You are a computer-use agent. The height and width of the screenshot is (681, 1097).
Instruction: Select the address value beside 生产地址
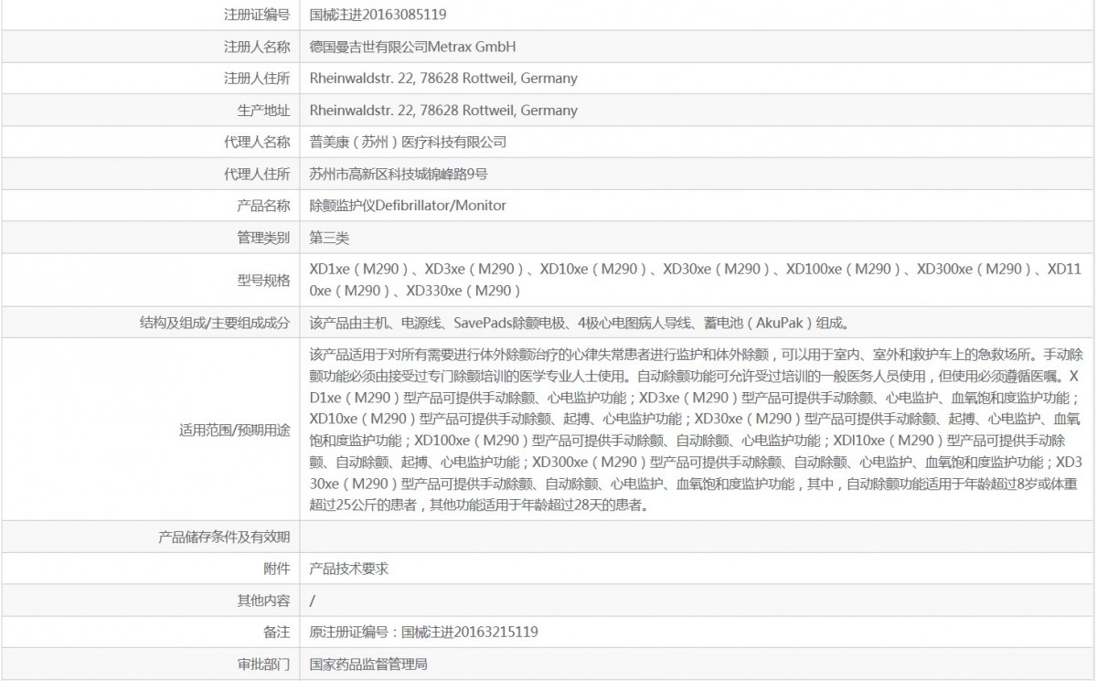443,111
